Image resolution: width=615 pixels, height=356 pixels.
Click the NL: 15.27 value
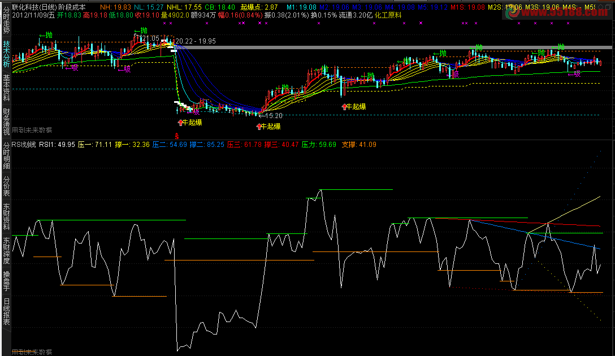[149, 7]
